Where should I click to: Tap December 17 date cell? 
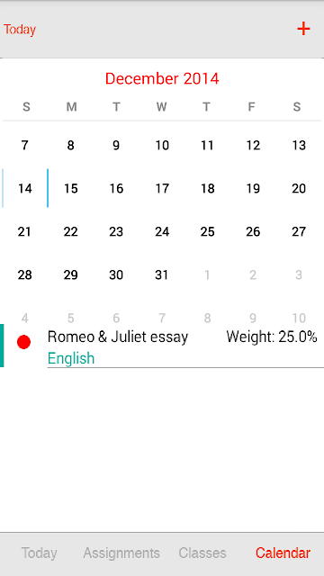[162, 188]
